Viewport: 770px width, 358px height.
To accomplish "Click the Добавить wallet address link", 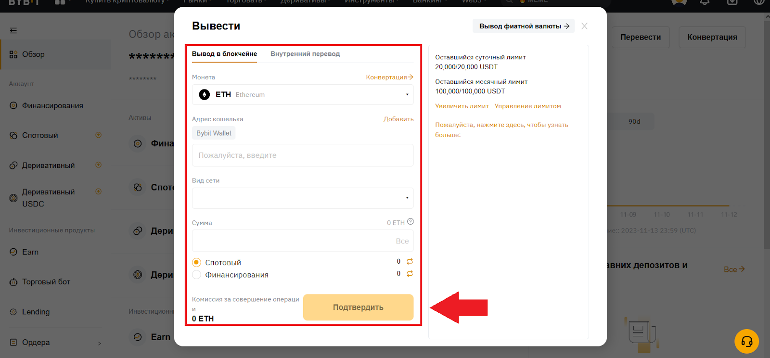I will [x=398, y=119].
